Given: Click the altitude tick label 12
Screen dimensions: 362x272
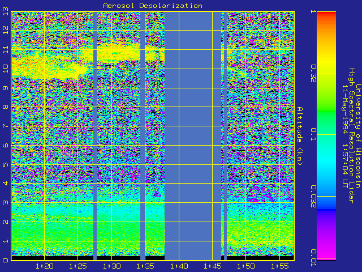Looking at the screenshot, I should tap(5, 30).
